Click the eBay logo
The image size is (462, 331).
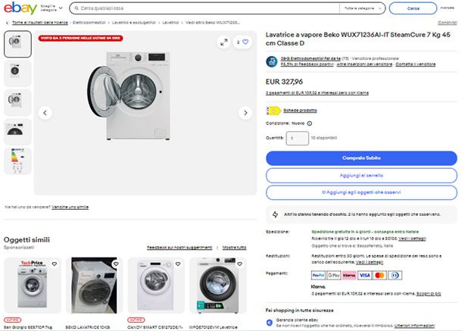click(x=20, y=8)
